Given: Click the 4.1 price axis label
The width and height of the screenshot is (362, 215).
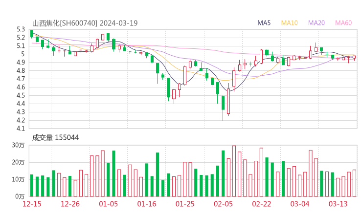Looking at the screenshot, I should 21,129.
